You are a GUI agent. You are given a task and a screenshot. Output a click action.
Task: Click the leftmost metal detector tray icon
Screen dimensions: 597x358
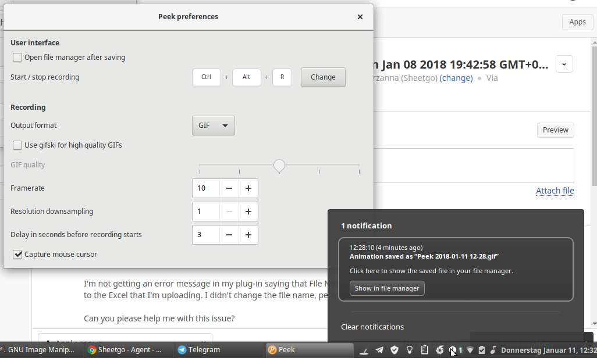(x=364, y=351)
